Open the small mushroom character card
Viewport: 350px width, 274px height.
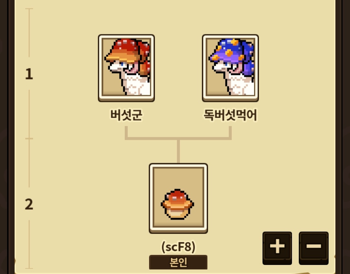[x=178, y=198]
